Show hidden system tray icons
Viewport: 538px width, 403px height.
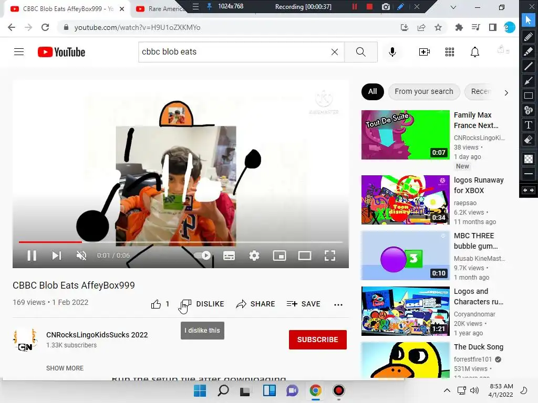[447, 390]
